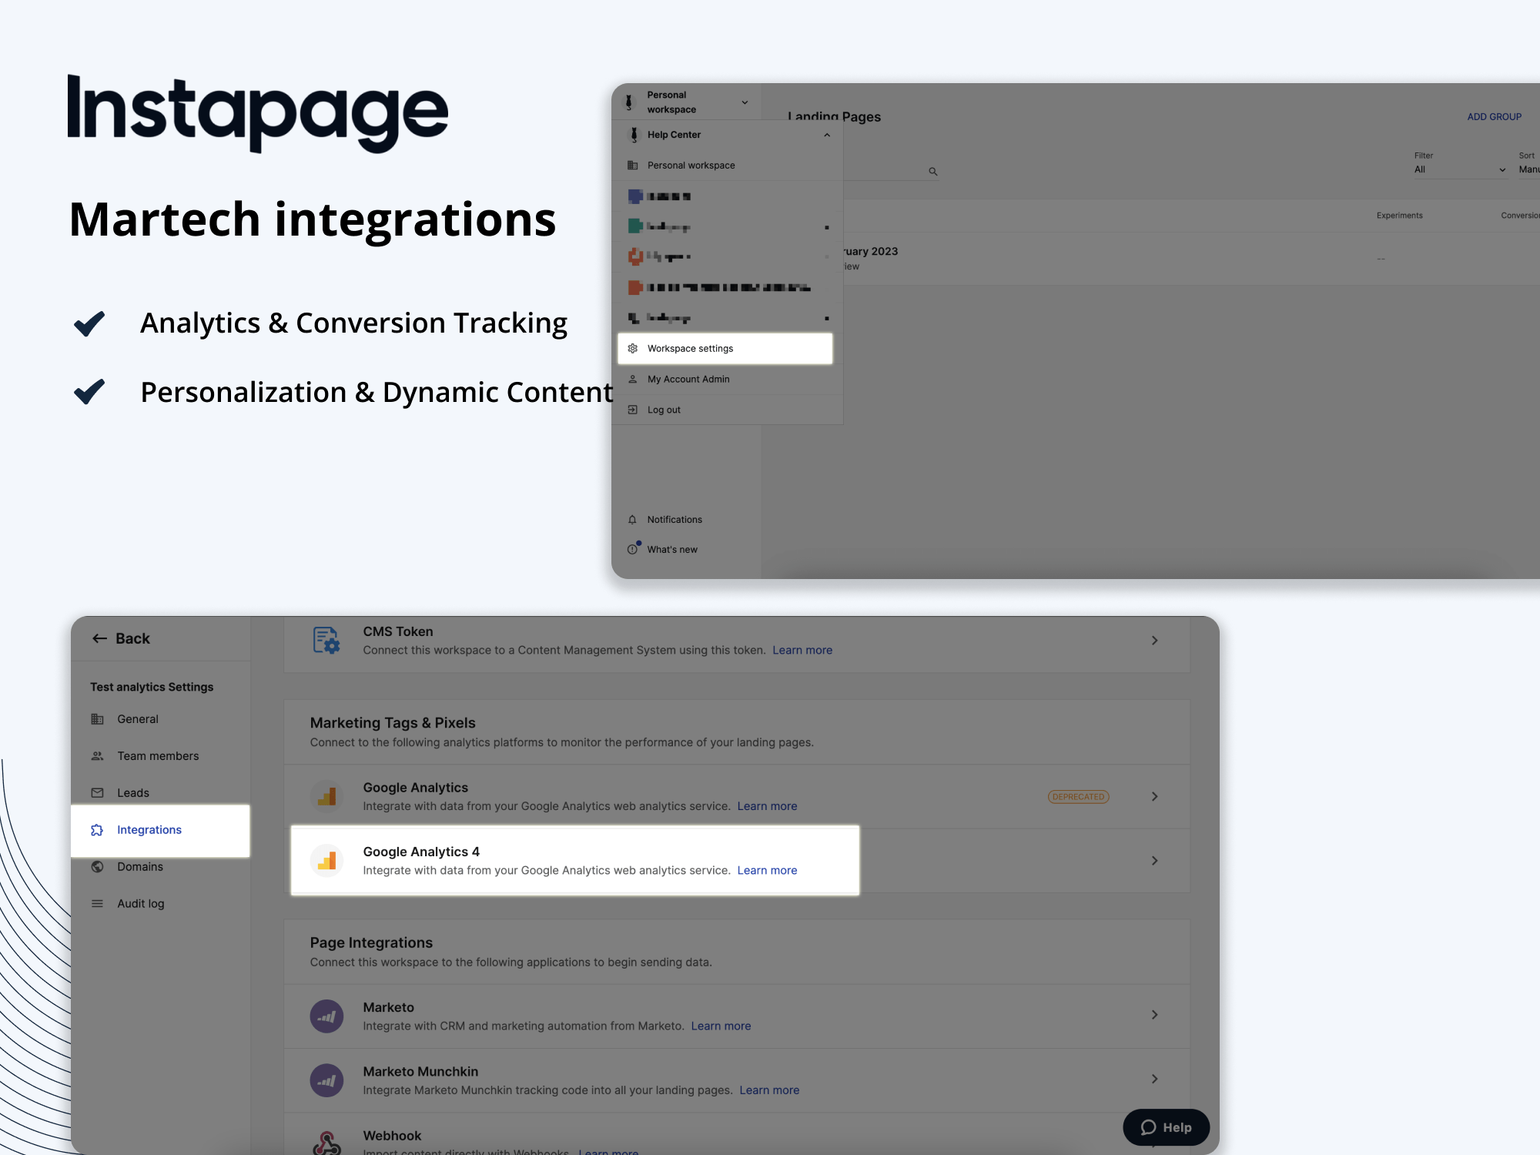1540x1155 pixels.
Task: Click the Notifications bell icon
Action: [632, 520]
